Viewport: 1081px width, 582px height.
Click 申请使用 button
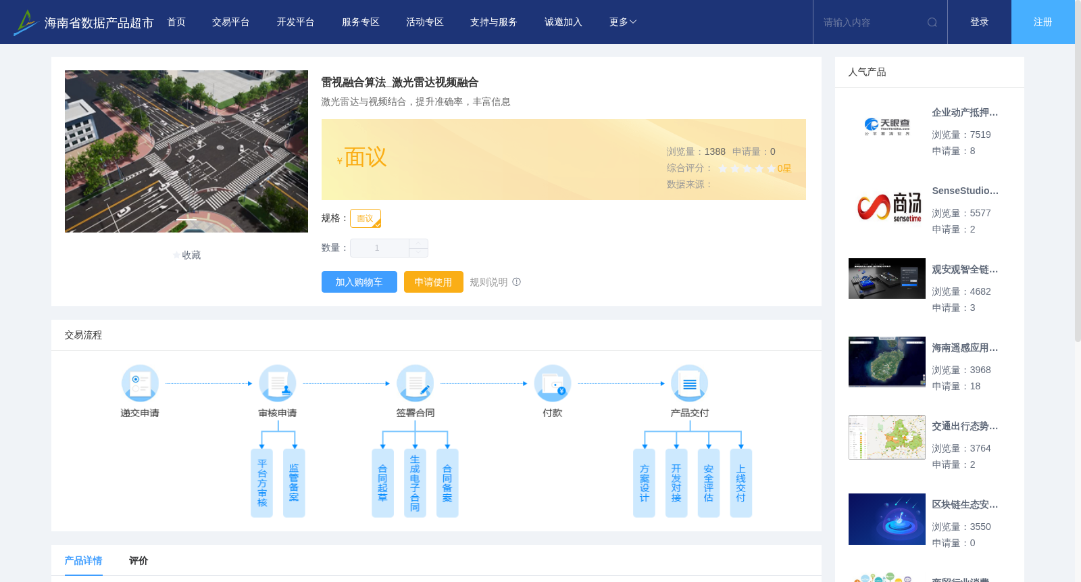pyautogui.click(x=433, y=282)
